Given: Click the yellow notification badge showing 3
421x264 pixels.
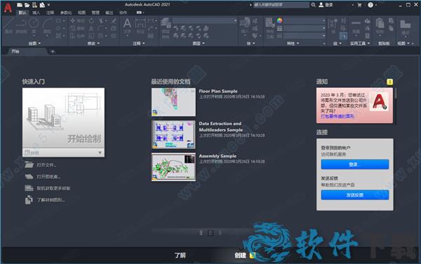Looking at the screenshot, I should [x=389, y=81].
